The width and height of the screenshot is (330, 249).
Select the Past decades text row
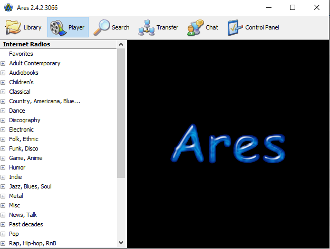tap(26, 224)
